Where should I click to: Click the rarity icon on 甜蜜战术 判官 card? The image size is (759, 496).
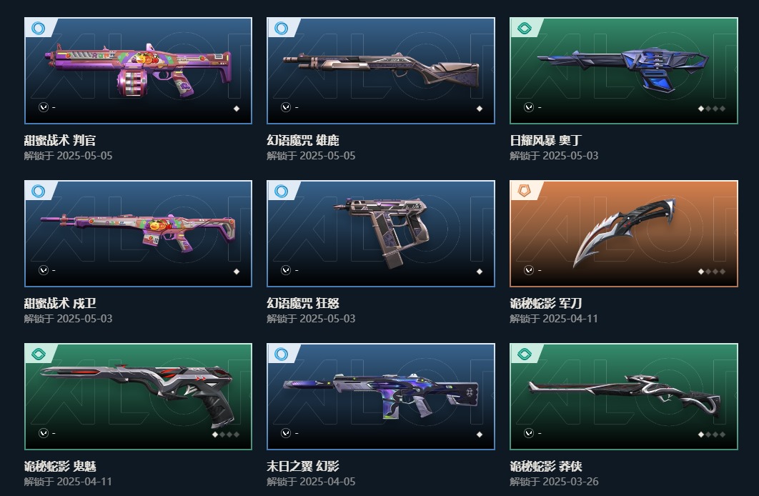[39, 28]
